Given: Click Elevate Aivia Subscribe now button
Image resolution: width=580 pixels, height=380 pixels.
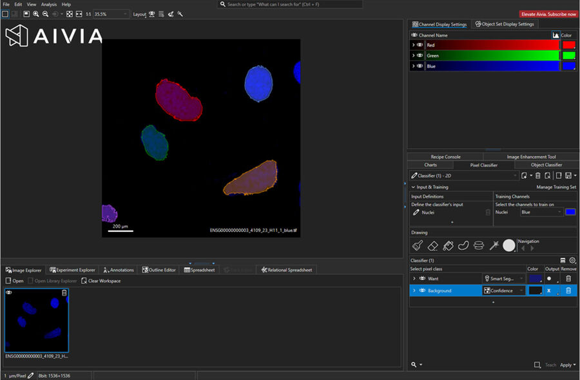Looking at the screenshot, I should coord(548,14).
